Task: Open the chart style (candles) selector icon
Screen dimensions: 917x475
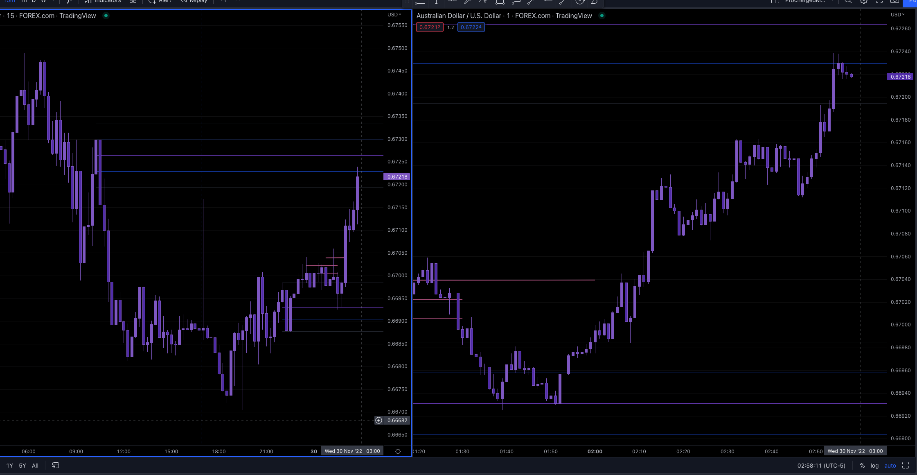Action: tap(68, 2)
